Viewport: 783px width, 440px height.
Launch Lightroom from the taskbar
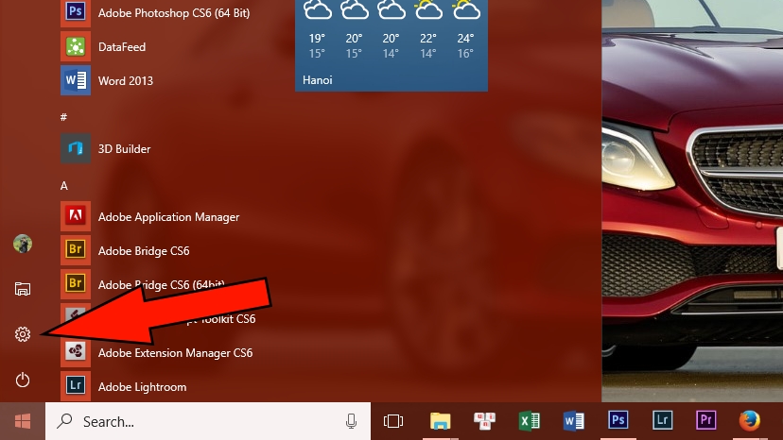(x=662, y=420)
